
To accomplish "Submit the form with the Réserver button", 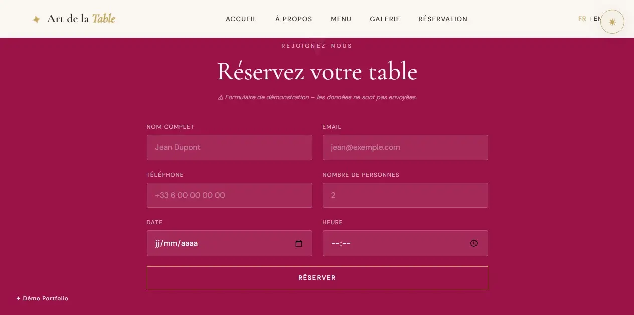I will click(x=317, y=277).
